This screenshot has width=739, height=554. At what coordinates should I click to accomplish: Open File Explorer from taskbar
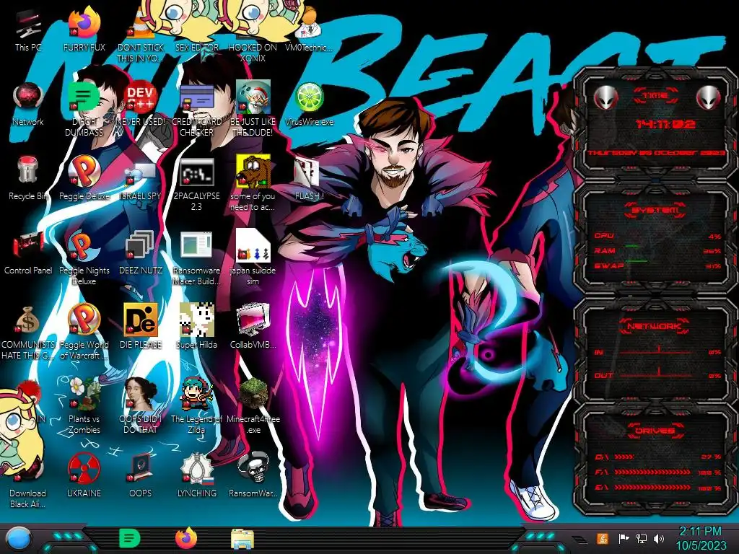(242, 539)
